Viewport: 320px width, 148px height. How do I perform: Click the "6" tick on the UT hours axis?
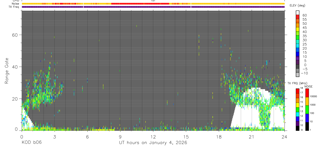coord(87,137)
